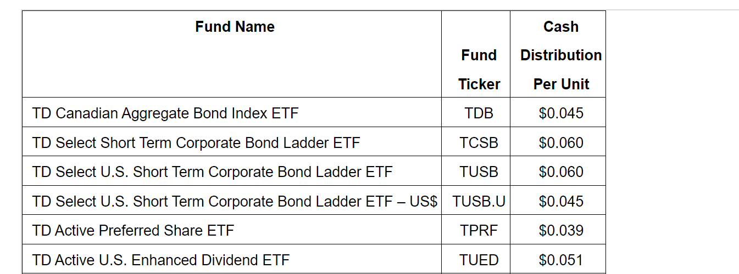Click the Cash Distribution Per Unit header
This screenshot has width=739, height=274.
[x=560, y=55]
